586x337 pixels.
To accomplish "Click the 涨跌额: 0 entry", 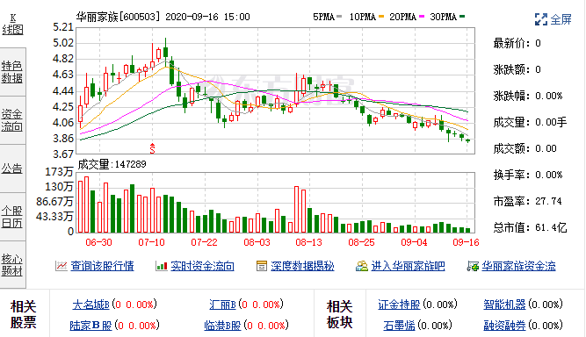I will pos(517,69).
